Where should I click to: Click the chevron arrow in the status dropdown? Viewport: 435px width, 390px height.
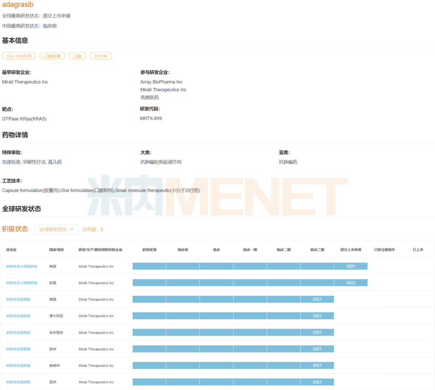point(72,229)
